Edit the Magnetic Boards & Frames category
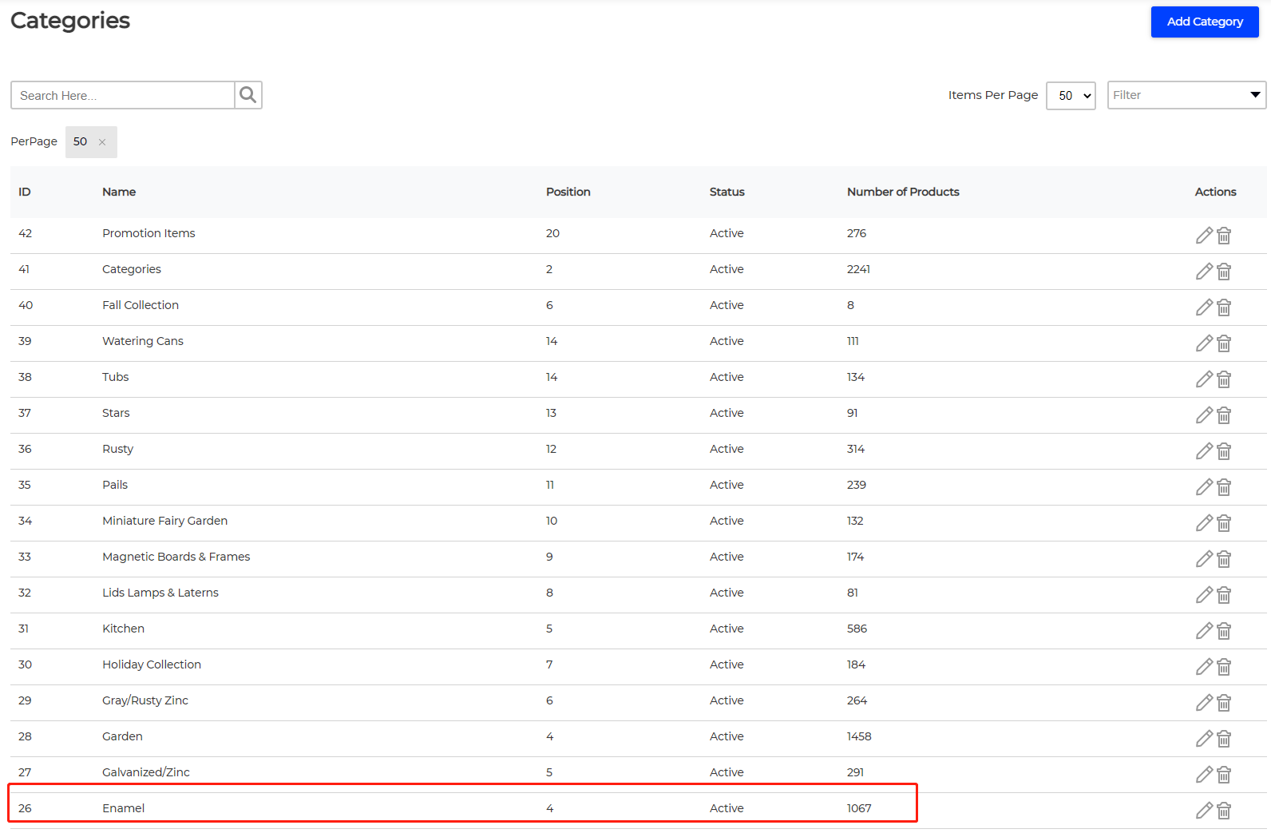 coord(1204,559)
